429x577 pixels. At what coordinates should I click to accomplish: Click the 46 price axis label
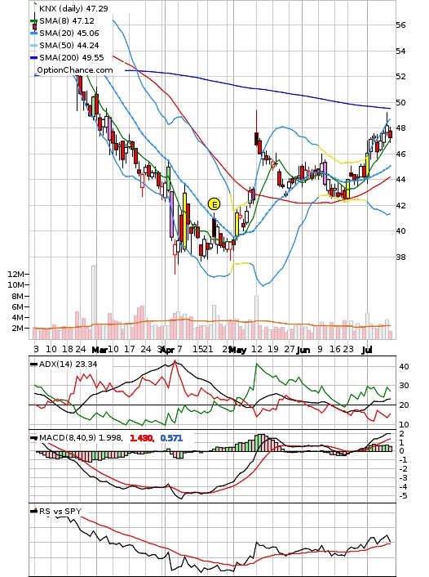(400, 154)
